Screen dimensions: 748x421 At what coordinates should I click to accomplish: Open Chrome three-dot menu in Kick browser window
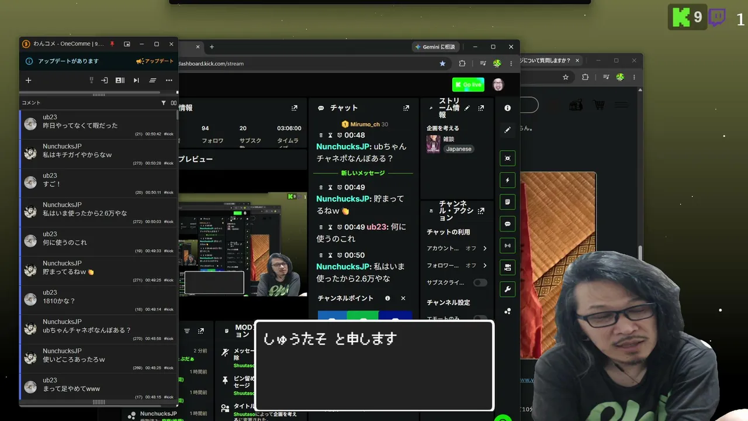point(511,63)
